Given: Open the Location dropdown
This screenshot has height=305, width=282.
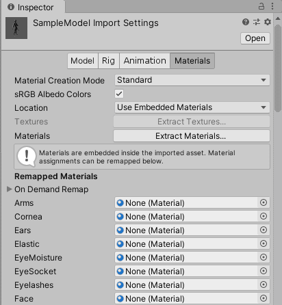Looking at the screenshot, I should pyautogui.click(x=192, y=107).
